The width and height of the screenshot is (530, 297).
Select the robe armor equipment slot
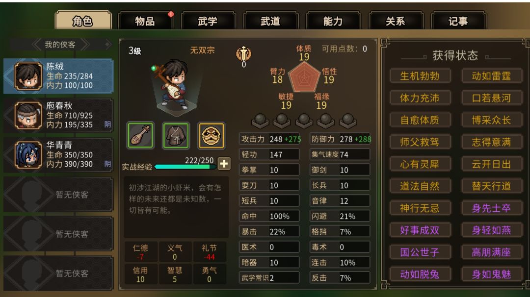coord(176,136)
